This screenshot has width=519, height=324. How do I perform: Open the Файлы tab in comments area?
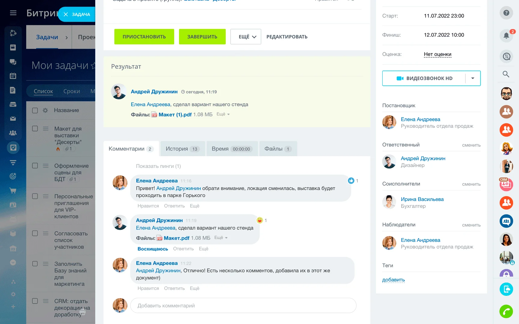point(278,148)
